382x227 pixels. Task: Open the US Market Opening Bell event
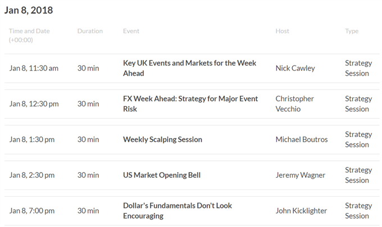[162, 175]
